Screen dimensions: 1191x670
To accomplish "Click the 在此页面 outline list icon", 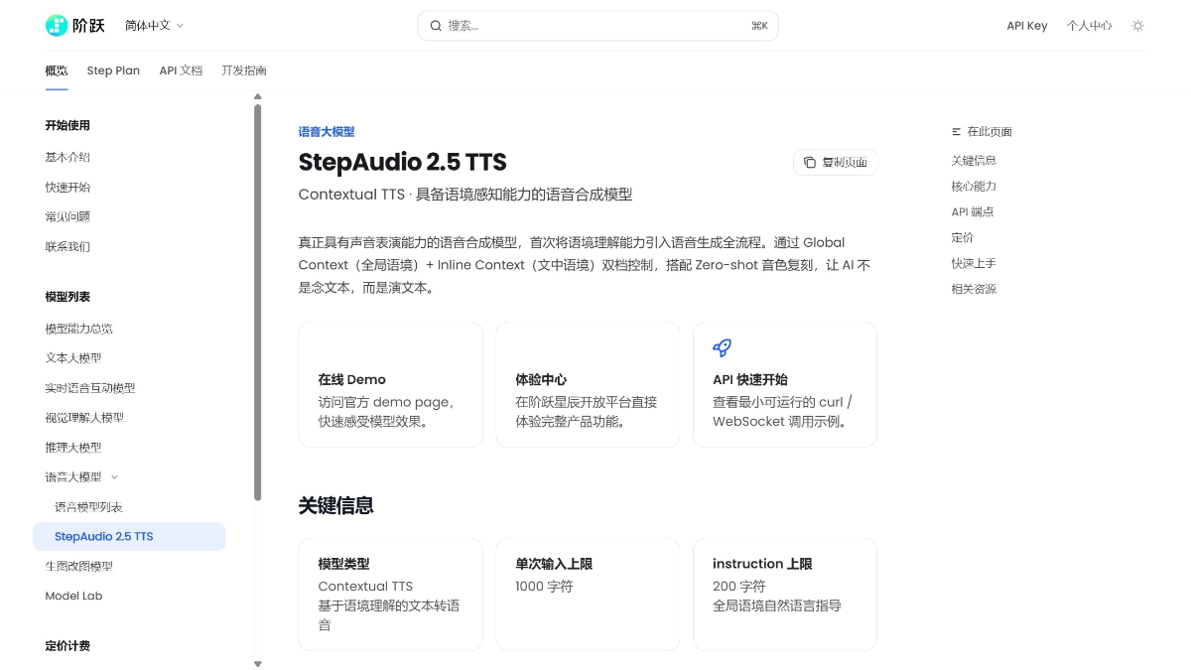I will click(x=955, y=131).
